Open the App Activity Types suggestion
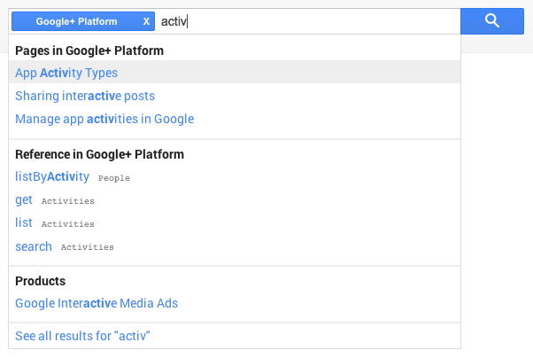 [66, 73]
